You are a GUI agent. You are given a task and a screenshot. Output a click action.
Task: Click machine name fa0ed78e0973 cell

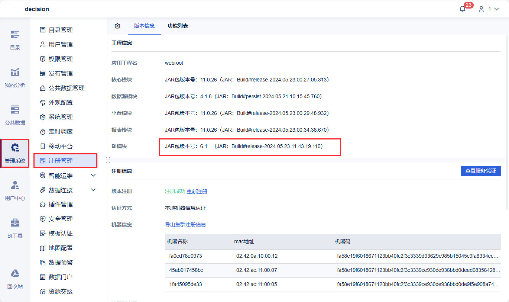click(185, 256)
